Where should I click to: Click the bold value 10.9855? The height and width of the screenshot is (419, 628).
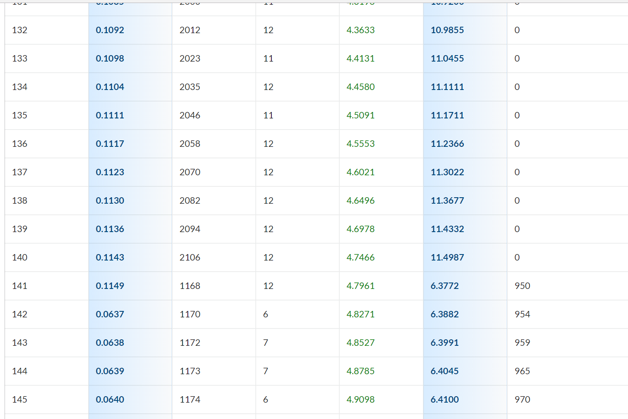coord(447,30)
